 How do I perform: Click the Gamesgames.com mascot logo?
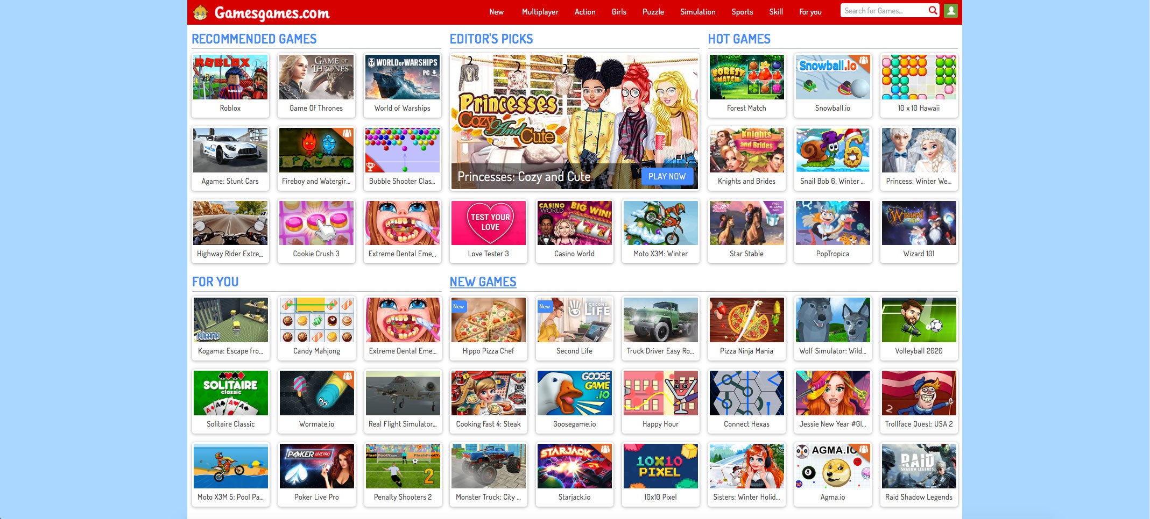click(201, 12)
